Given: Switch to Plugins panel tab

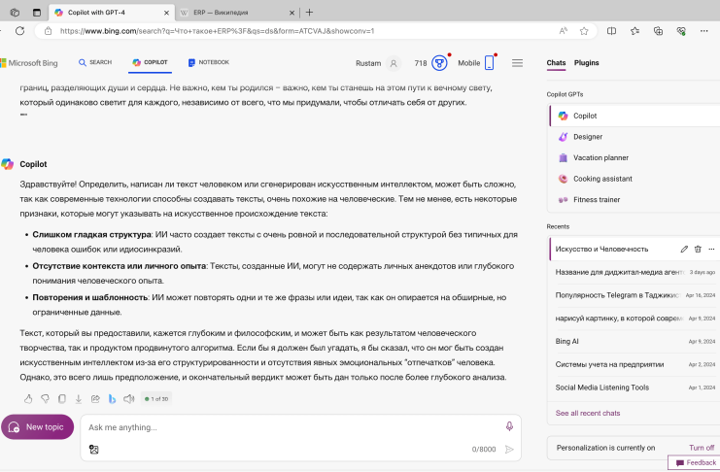Looking at the screenshot, I should [x=586, y=63].
